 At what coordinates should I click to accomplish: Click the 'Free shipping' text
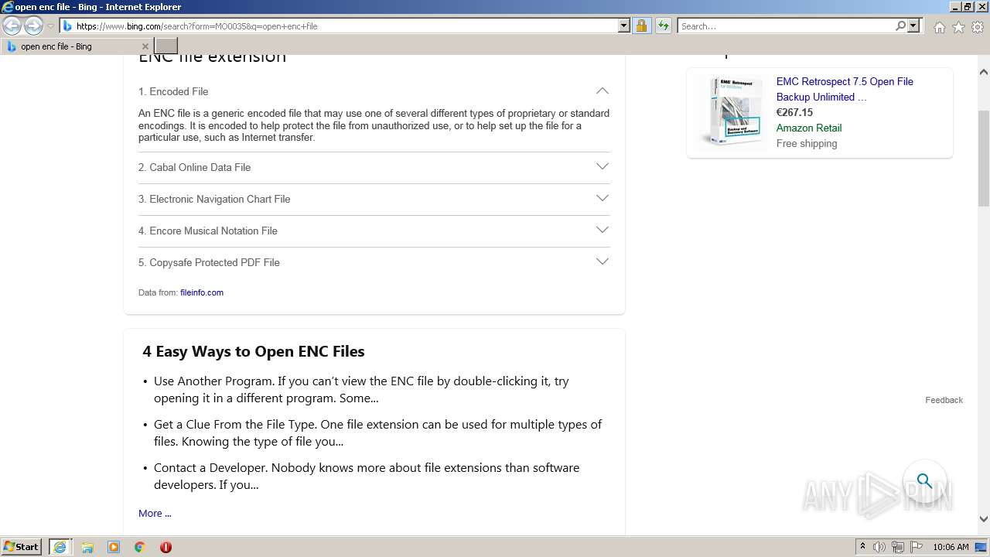[807, 143]
